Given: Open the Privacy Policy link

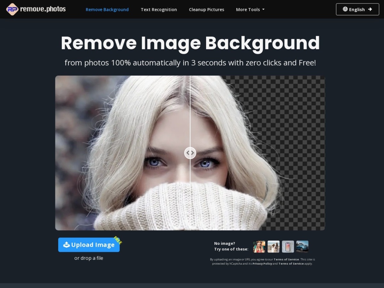Looking at the screenshot, I should click(262, 263).
